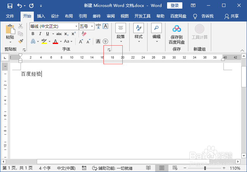Click Decrease Font Size icon
Image resolution: width=247 pixels, height=172 pixels.
(x=89, y=41)
